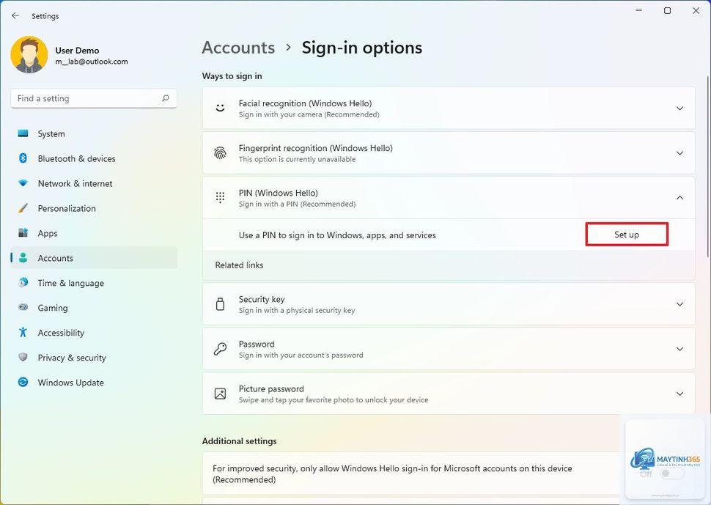Click the search magnifier icon

[166, 98]
